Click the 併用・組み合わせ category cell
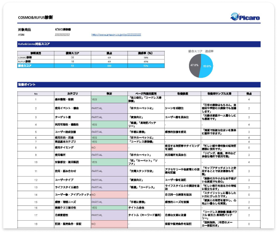 [73, 171]
